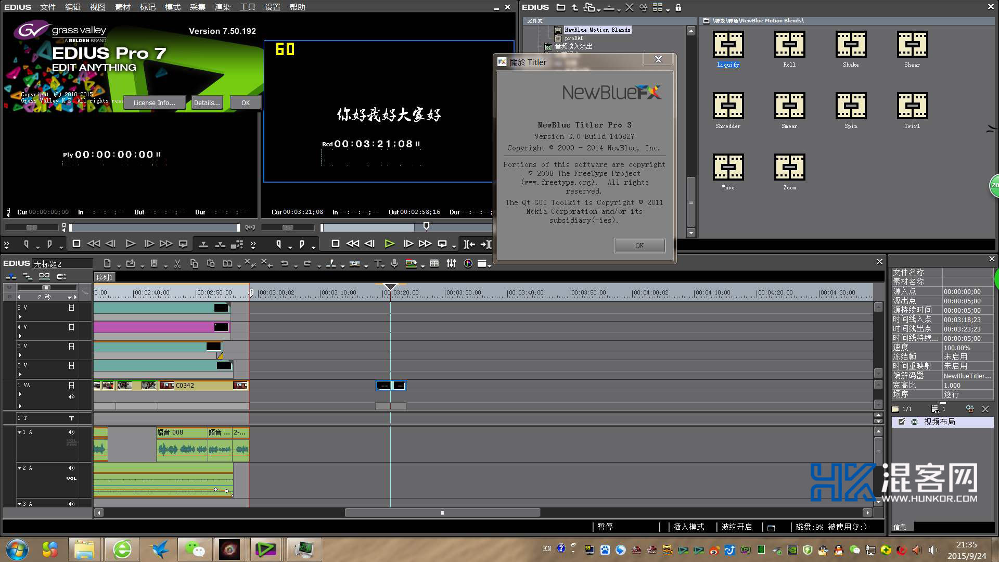Mute audio on track 1 VA

(x=71, y=397)
